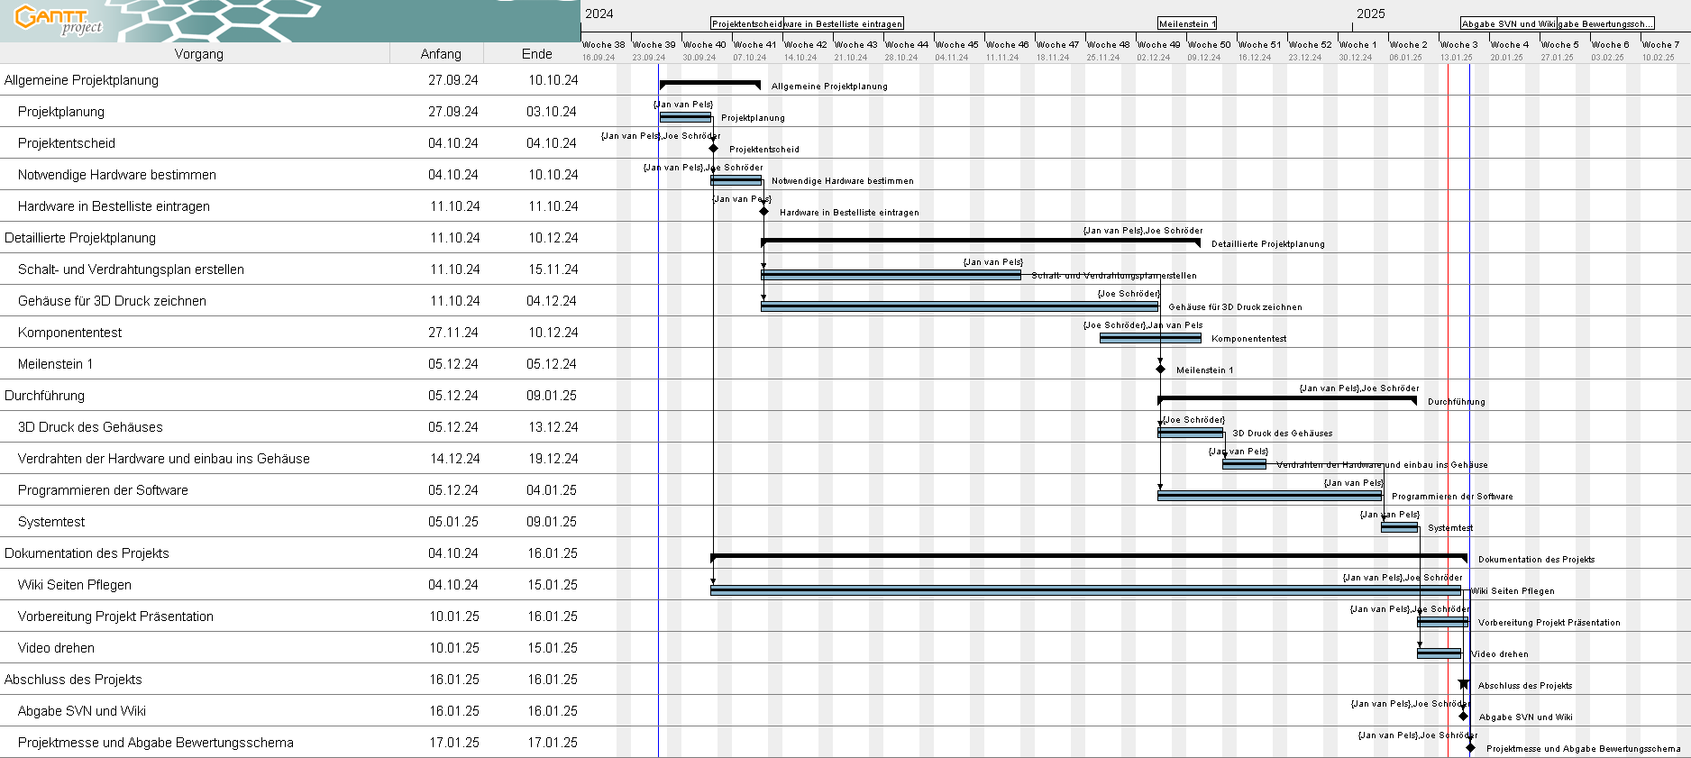Click the GanttProject logo
The width and height of the screenshot is (1691, 758).
59,20
